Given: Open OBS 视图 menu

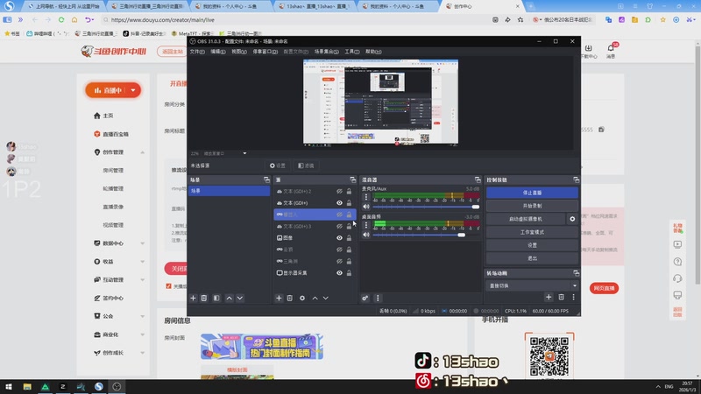Looking at the screenshot, I should point(239,52).
